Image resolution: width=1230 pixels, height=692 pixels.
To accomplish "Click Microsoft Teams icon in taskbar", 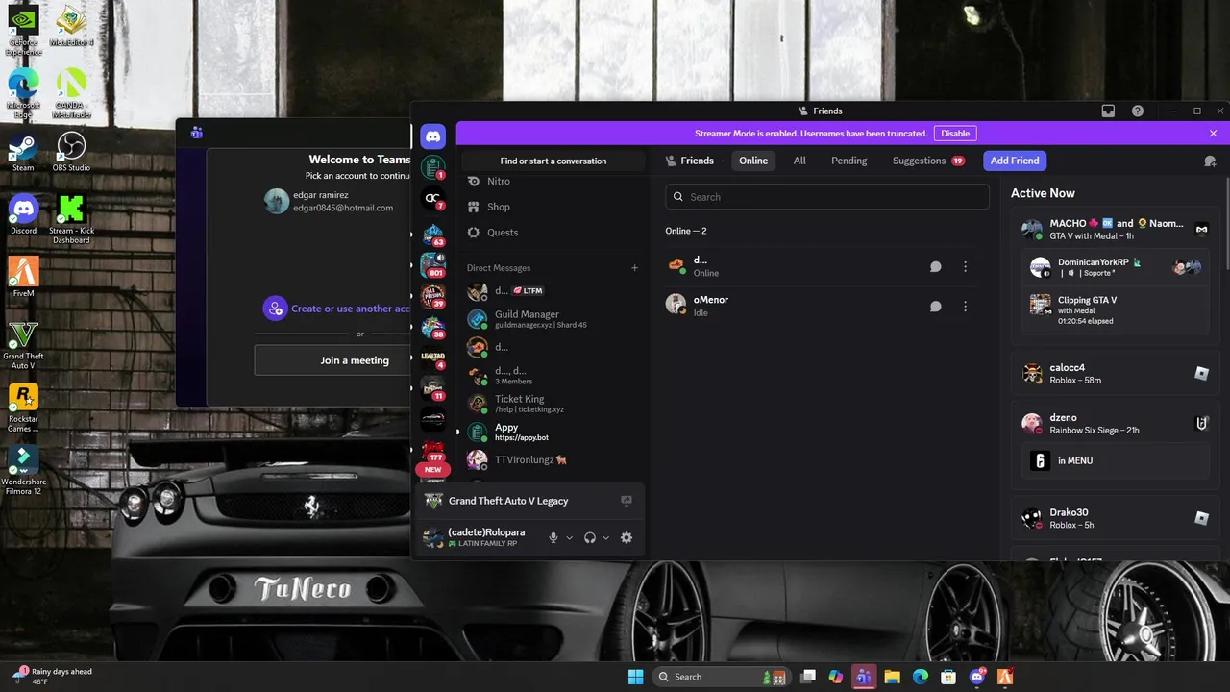I will [x=863, y=677].
